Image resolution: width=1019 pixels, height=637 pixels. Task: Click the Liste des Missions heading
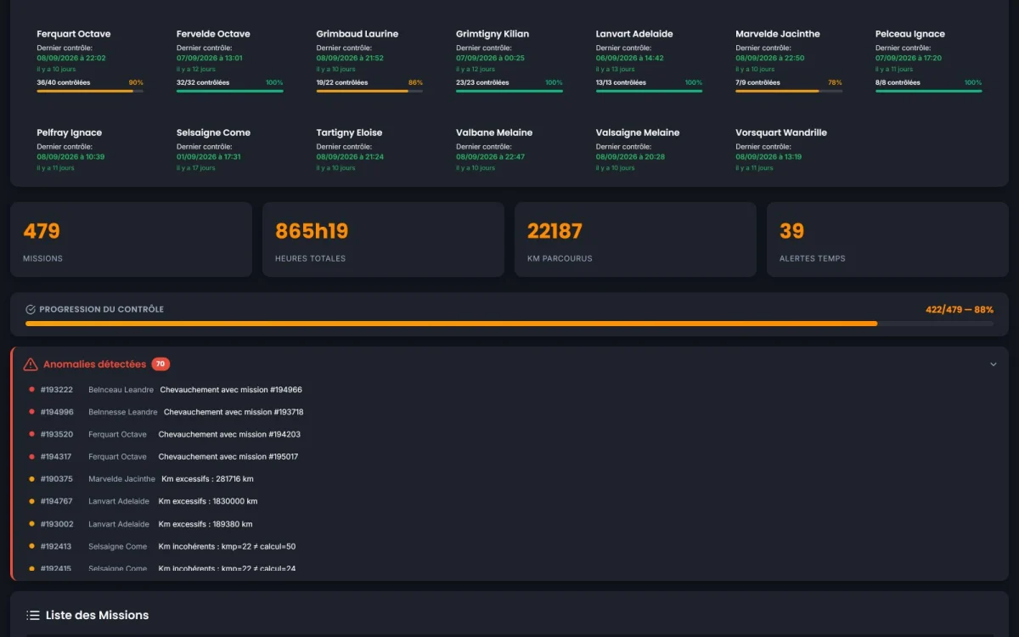pyautogui.click(x=97, y=615)
